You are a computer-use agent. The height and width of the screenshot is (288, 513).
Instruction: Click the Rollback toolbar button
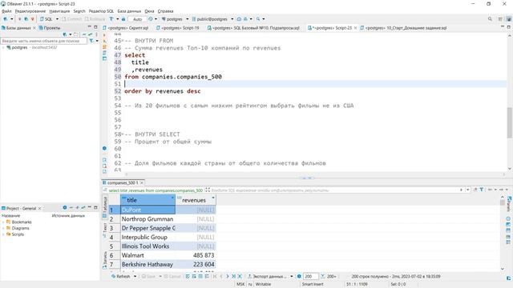pyautogui.click(x=95, y=19)
